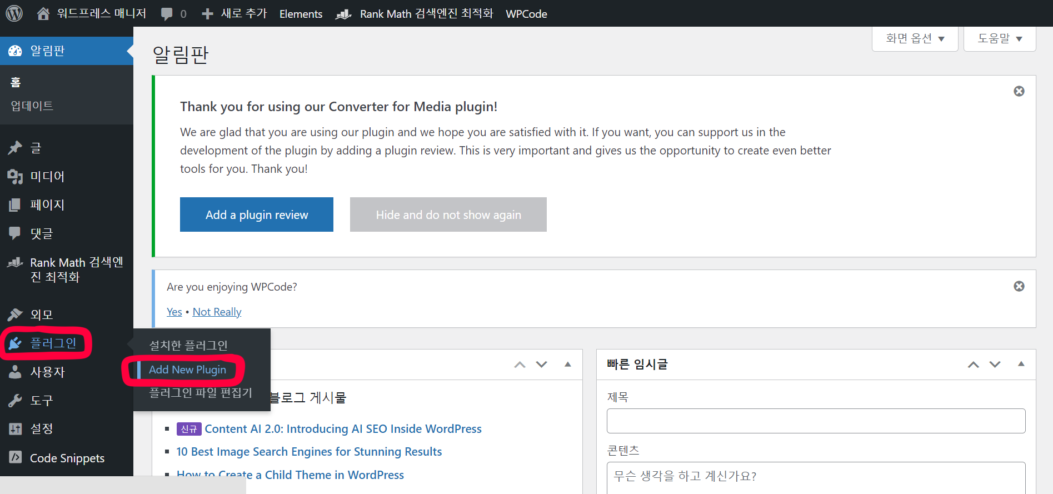The image size is (1053, 494).
Task: Open Rank Math 검색엔진 최적화 admin bar menu
Action: [426, 14]
